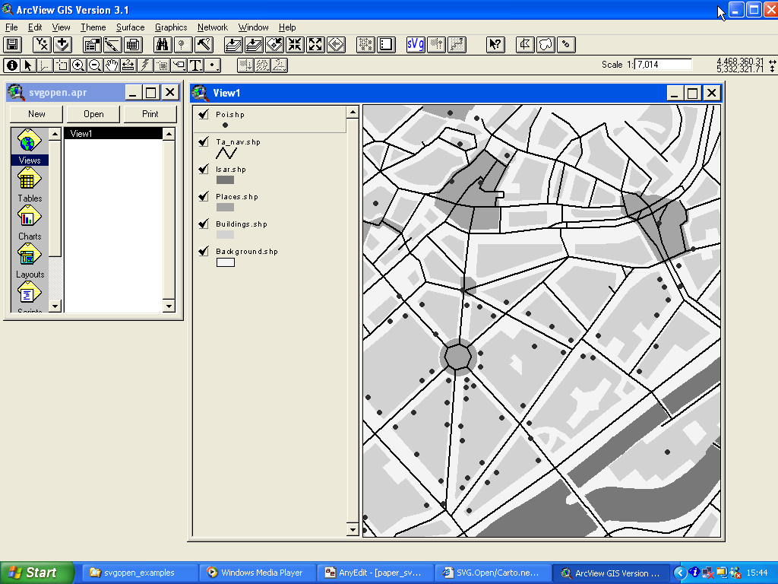Select the Text tool
778x584 pixels.
tap(195, 65)
